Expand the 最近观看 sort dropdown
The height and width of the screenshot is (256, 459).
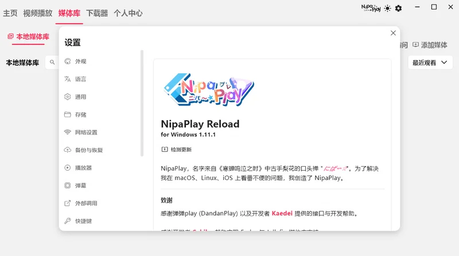click(x=430, y=62)
